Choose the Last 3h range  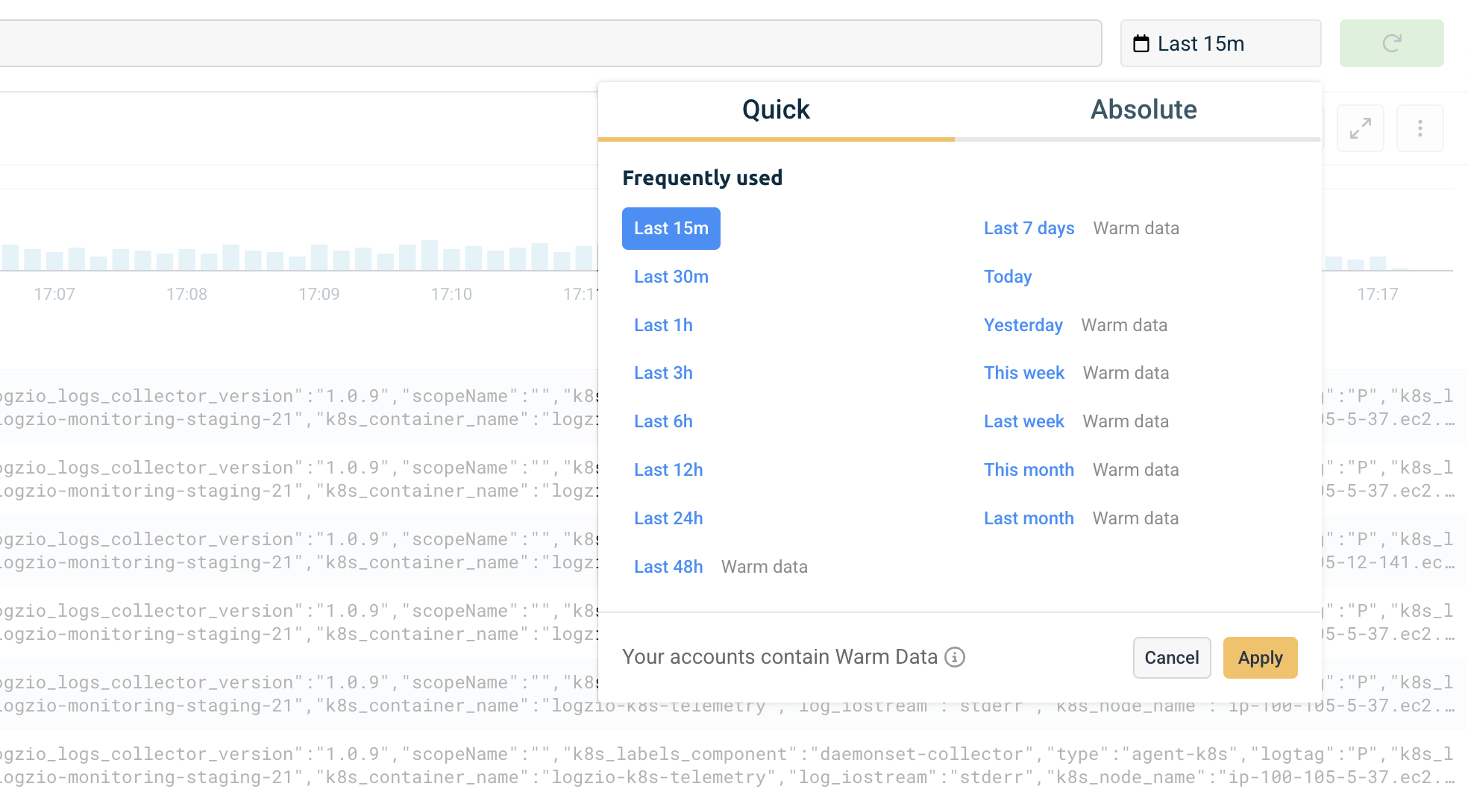coord(663,373)
